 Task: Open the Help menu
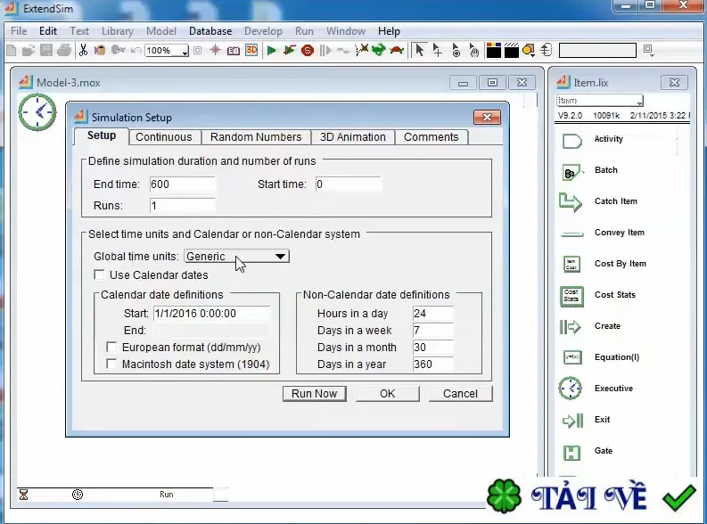point(389,31)
